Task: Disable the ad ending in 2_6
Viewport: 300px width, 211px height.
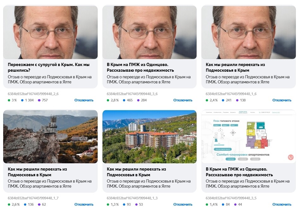Action: [x=84, y=100]
